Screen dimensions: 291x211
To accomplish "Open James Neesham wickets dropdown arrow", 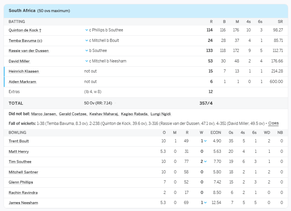I will tap(205, 203).
